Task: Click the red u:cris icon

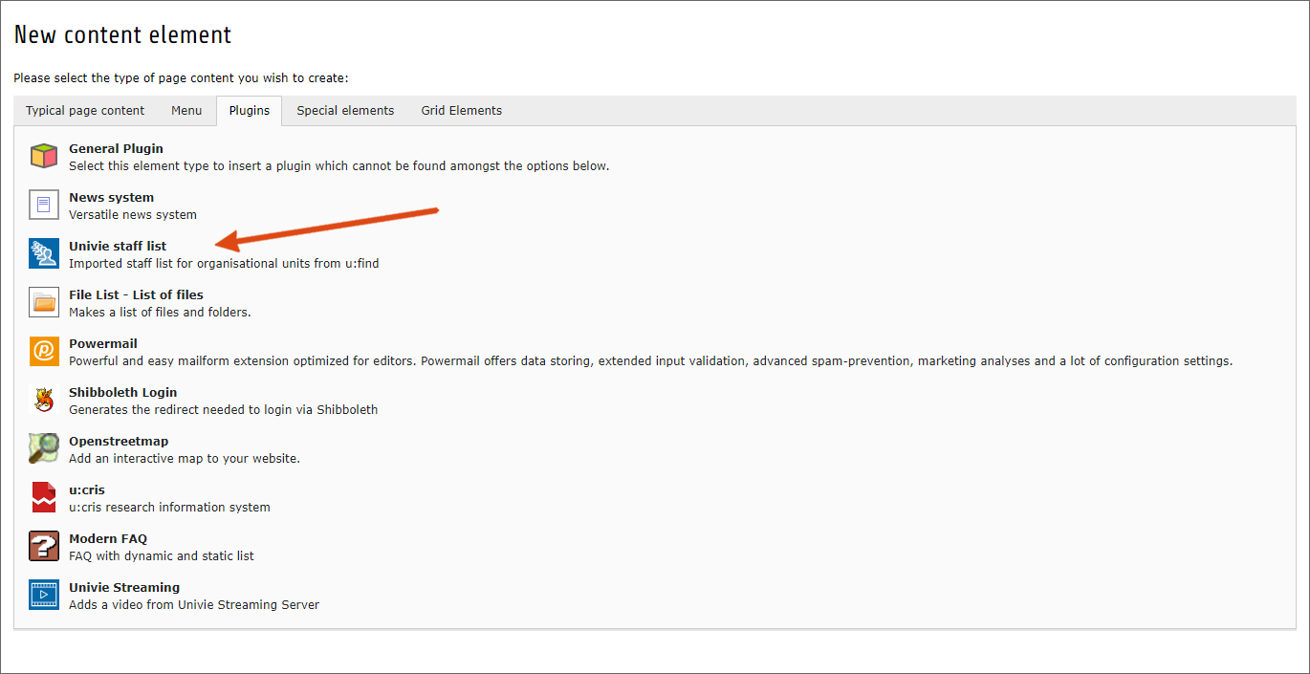Action: 44,497
